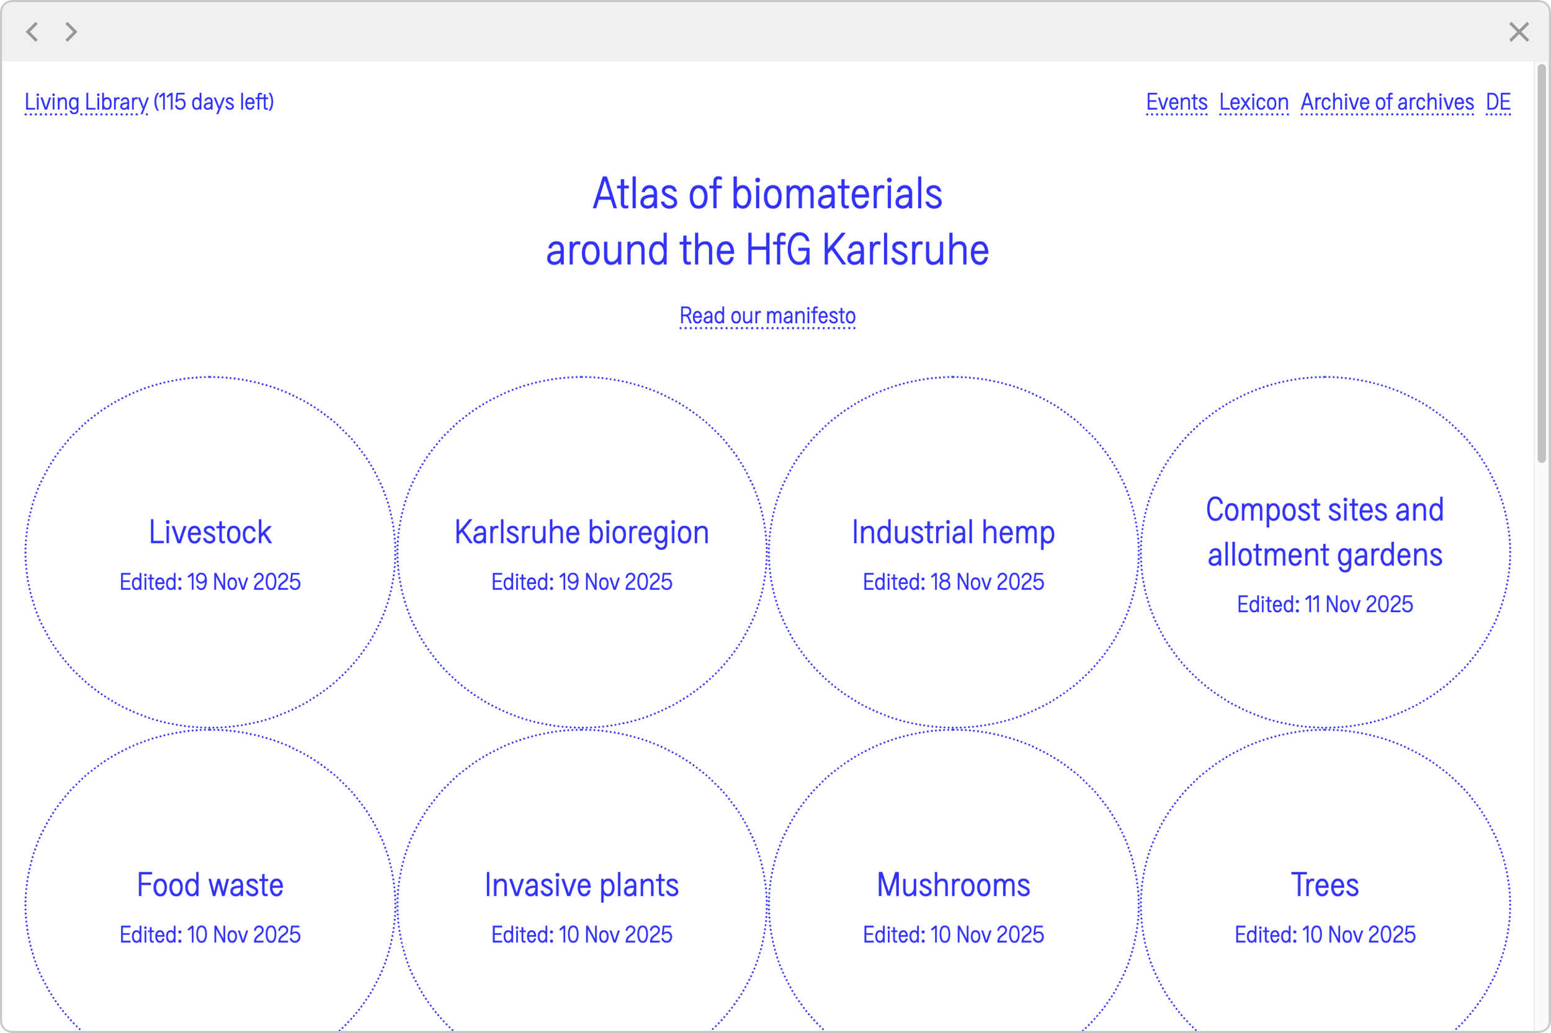Open the Food waste circle
Image resolution: width=1551 pixels, height=1033 pixels.
210,885
